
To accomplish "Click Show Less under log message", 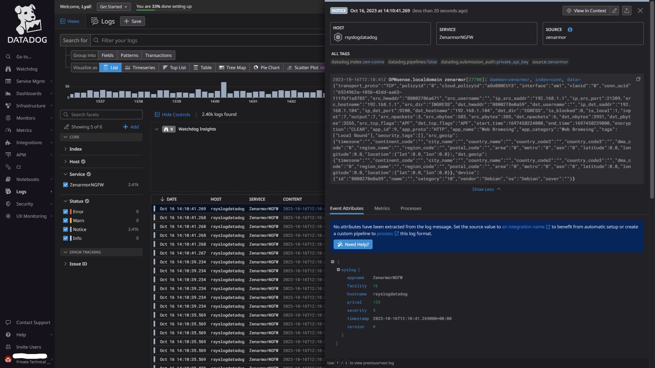I will 486,189.
